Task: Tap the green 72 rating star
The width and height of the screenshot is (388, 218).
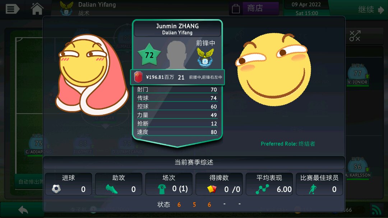Action: 149,55
